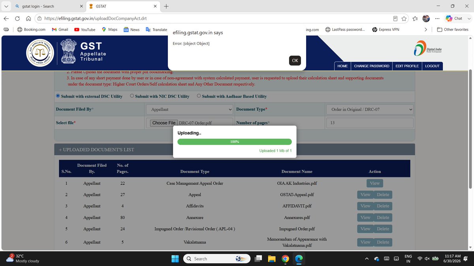Image resolution: width=474 pixels, height=266 pixels.
Task: Click the Digital India logo
Action: click(428, 49)
